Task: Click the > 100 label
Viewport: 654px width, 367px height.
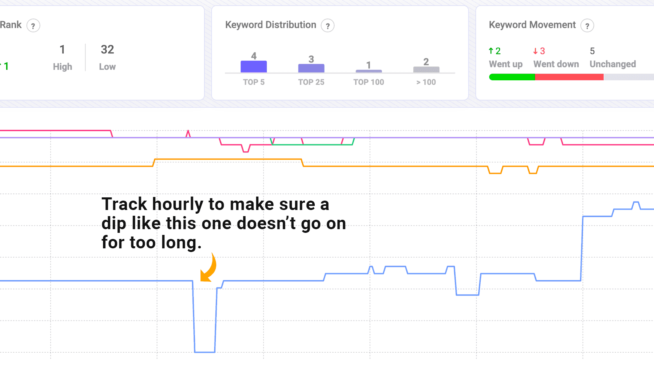Action: 426,82
